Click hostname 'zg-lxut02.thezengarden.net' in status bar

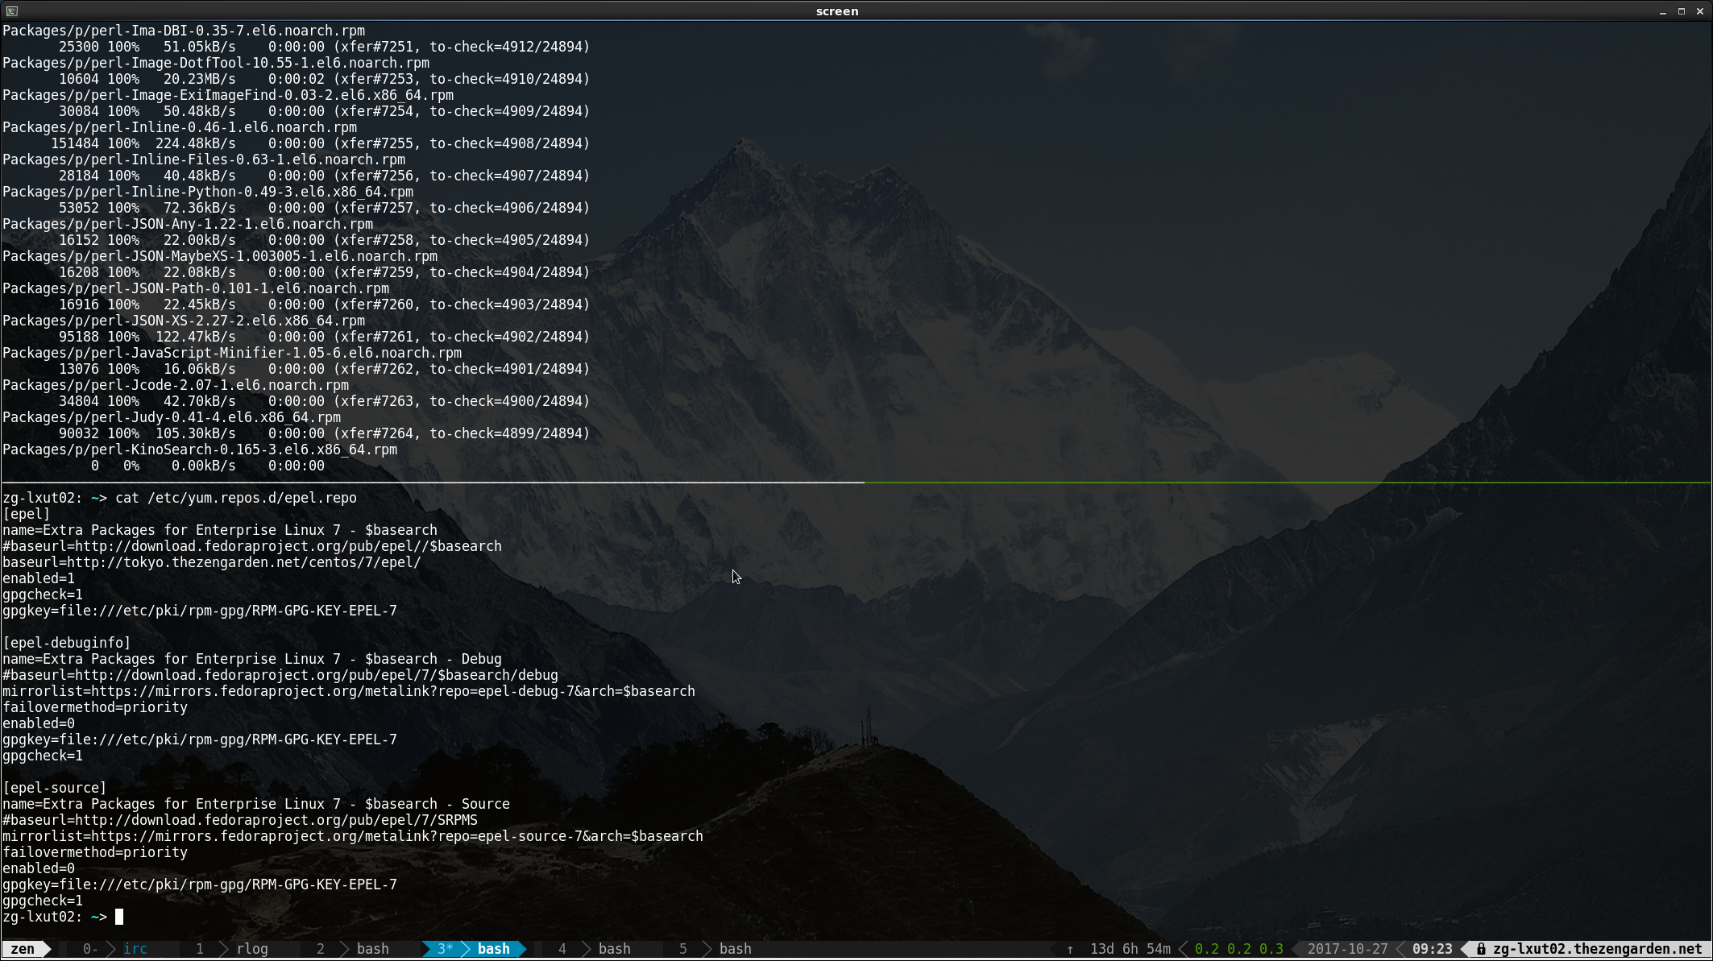pyautogui.click(x=1597, y=949)
